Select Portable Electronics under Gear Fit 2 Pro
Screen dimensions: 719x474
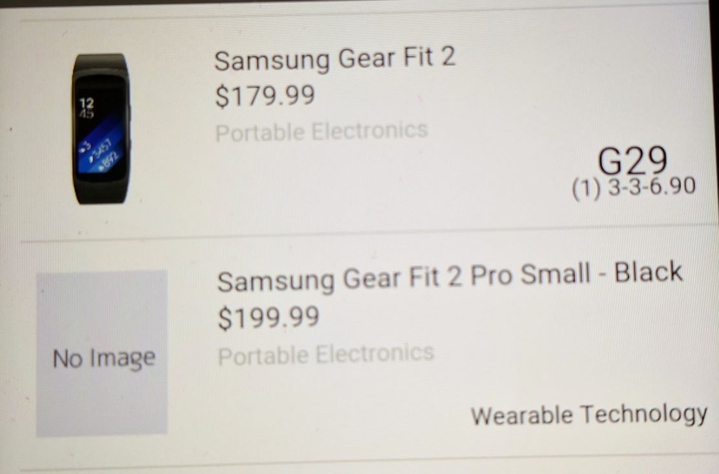pos(326,355)
